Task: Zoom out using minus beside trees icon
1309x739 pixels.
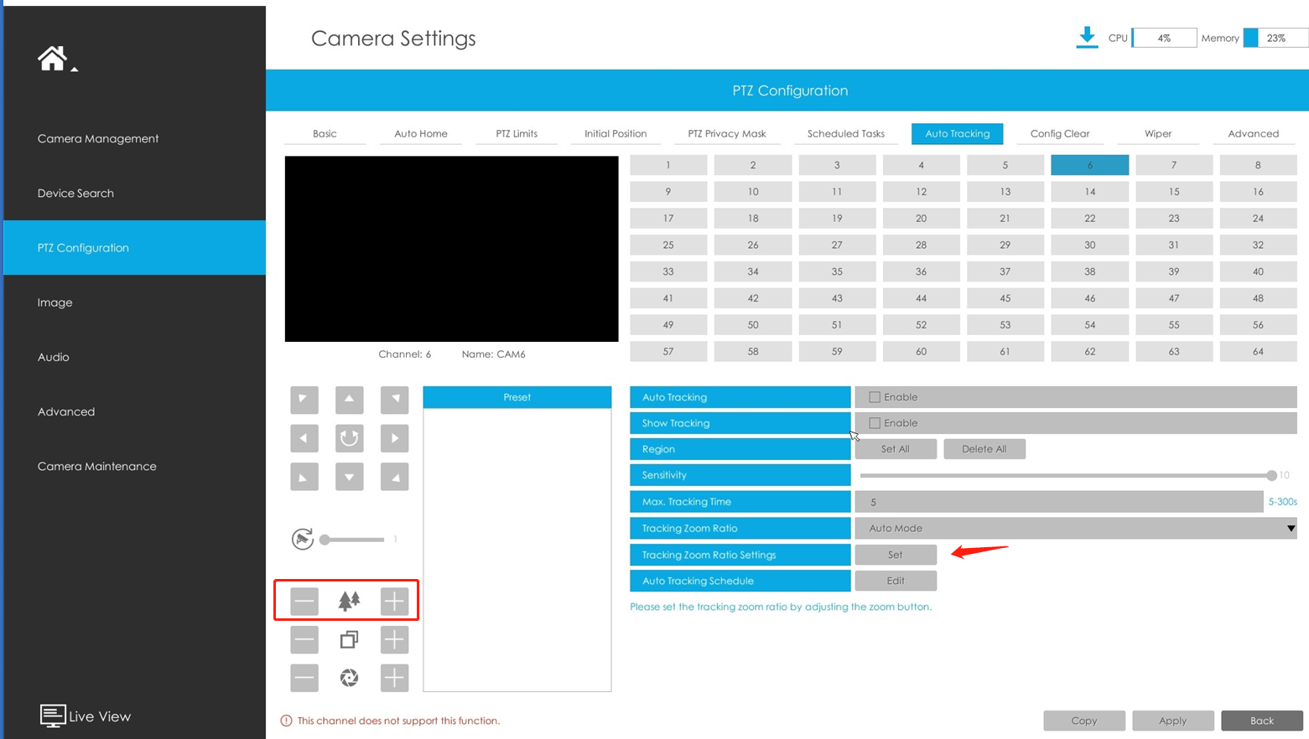Action: pos(304,601)
